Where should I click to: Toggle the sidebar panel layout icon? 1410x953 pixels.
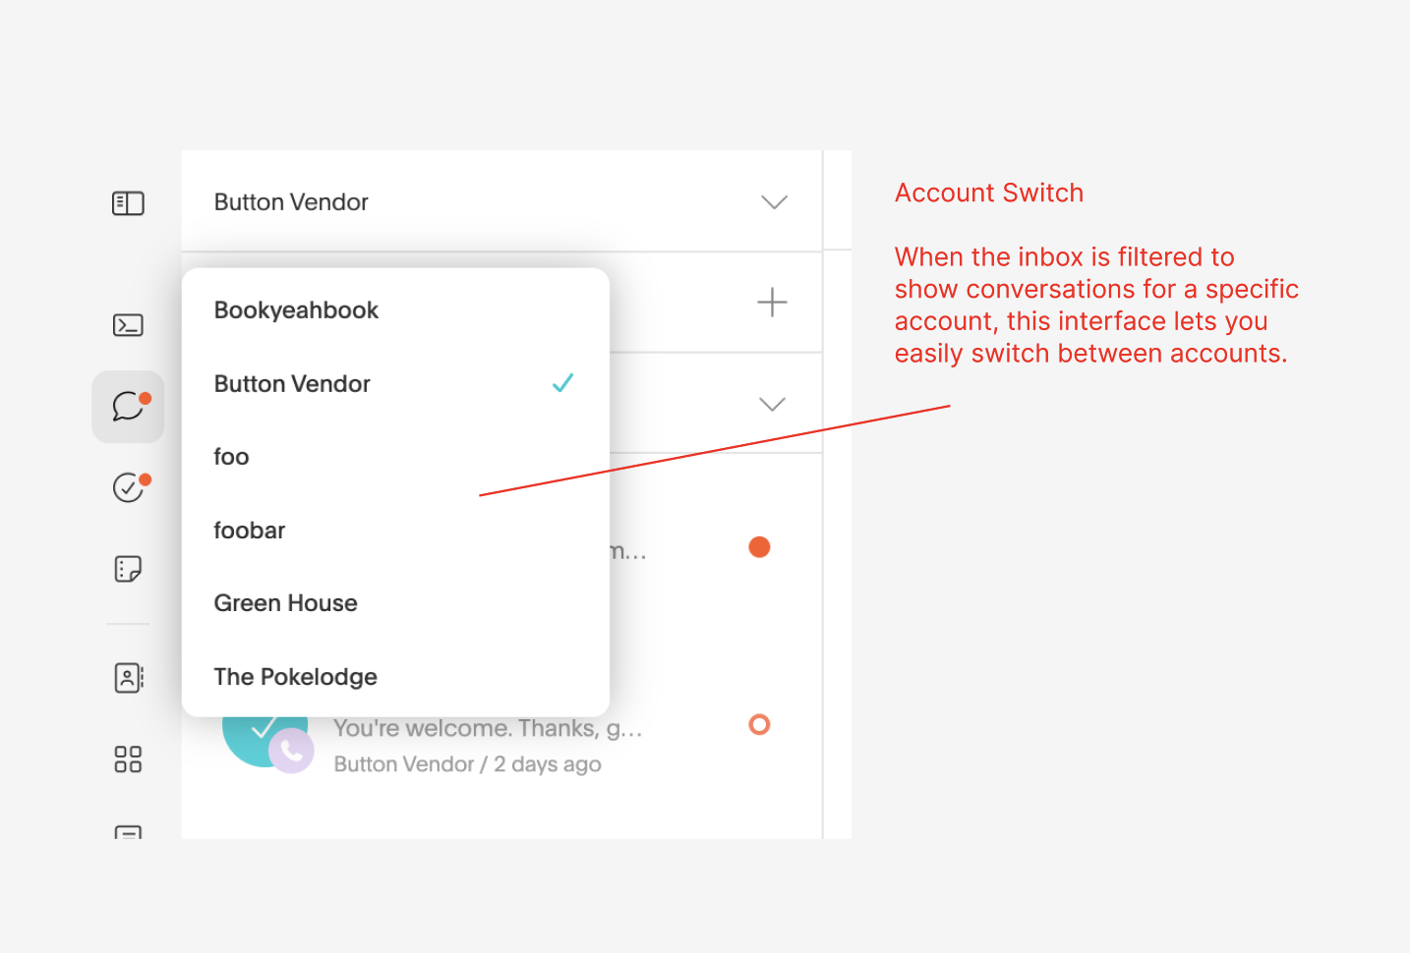(128, 203)
